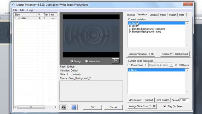Confirm with the OK button
This screenshot has height=114, width=202.
(x=92, y=107)
